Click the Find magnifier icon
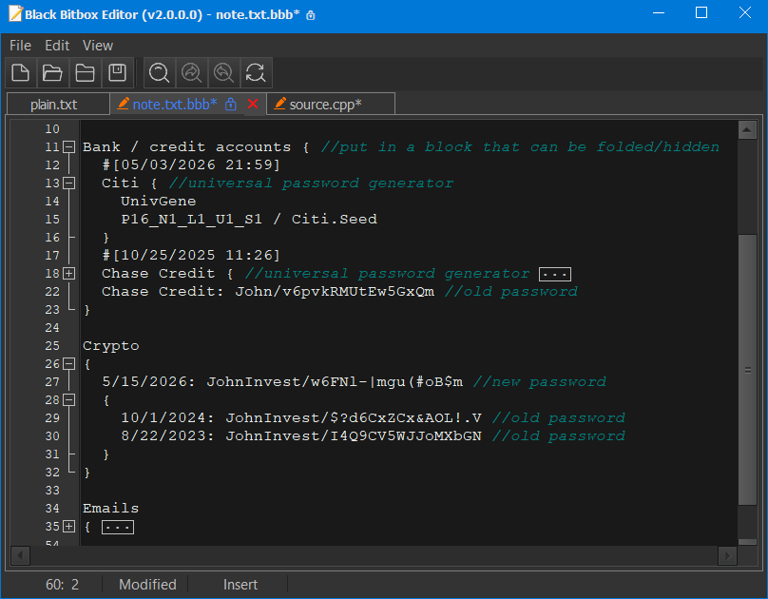 pyautogui.click(x=159, y=73)
